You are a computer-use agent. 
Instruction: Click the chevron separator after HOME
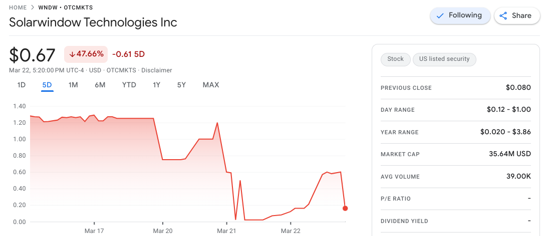(33, 7)
